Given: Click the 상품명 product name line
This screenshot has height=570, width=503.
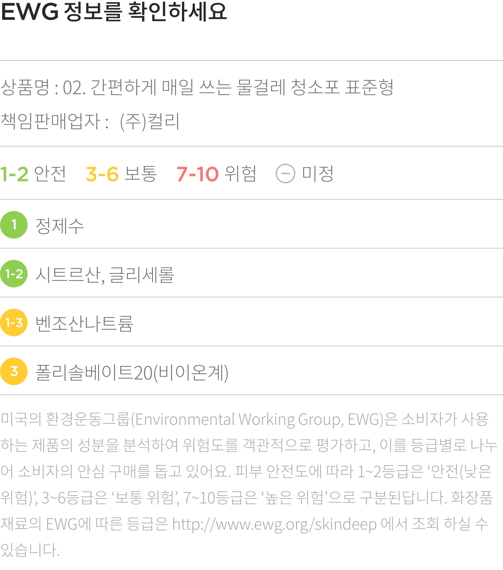Looking at the screenshot, I should (x=197, y=87).
